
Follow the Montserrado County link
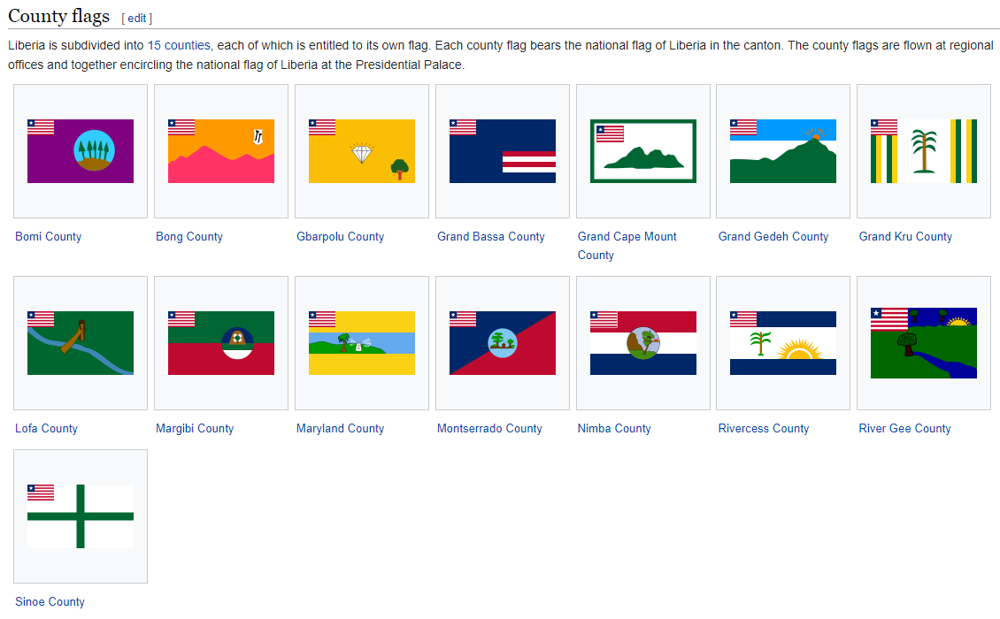489,428
